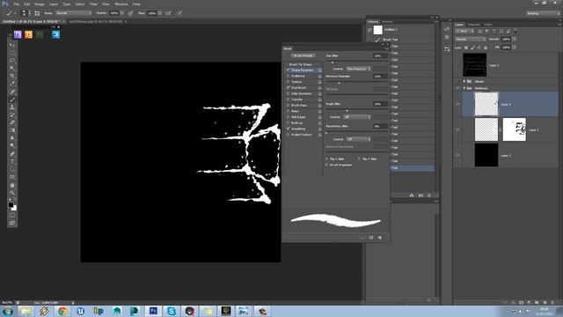
Task: Open layer blend mode Normal dropdown
Action: click(x=470, y=39)
